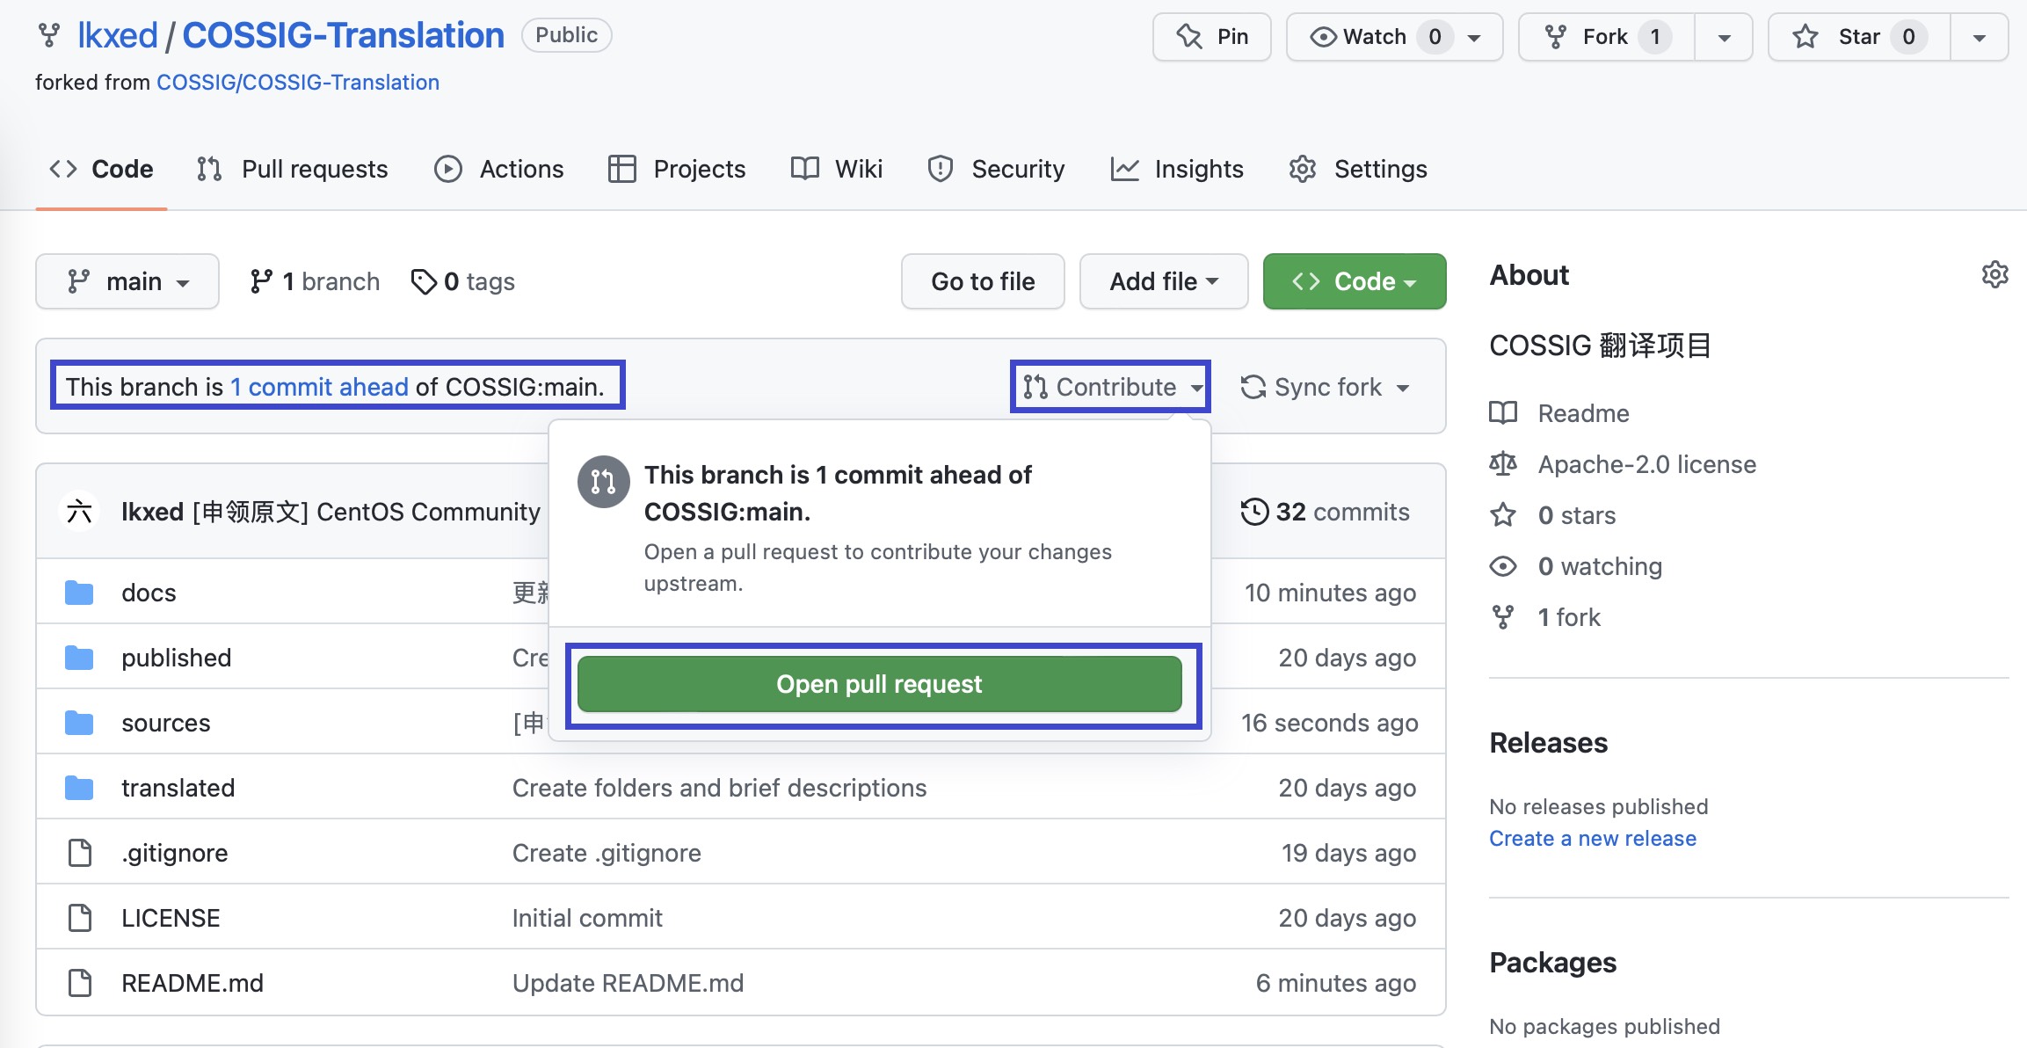Click the pull request icon in Contribute popup

point(603,481)
